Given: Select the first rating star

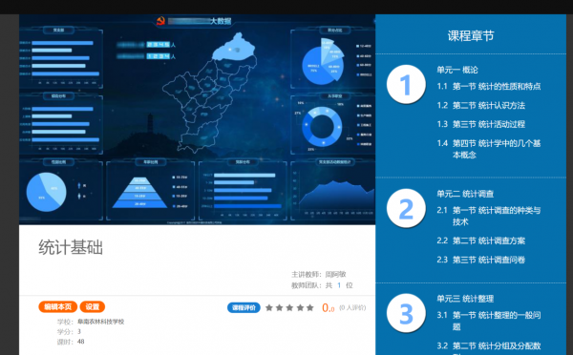Looking at the screenshot, I should click(269, 307).
